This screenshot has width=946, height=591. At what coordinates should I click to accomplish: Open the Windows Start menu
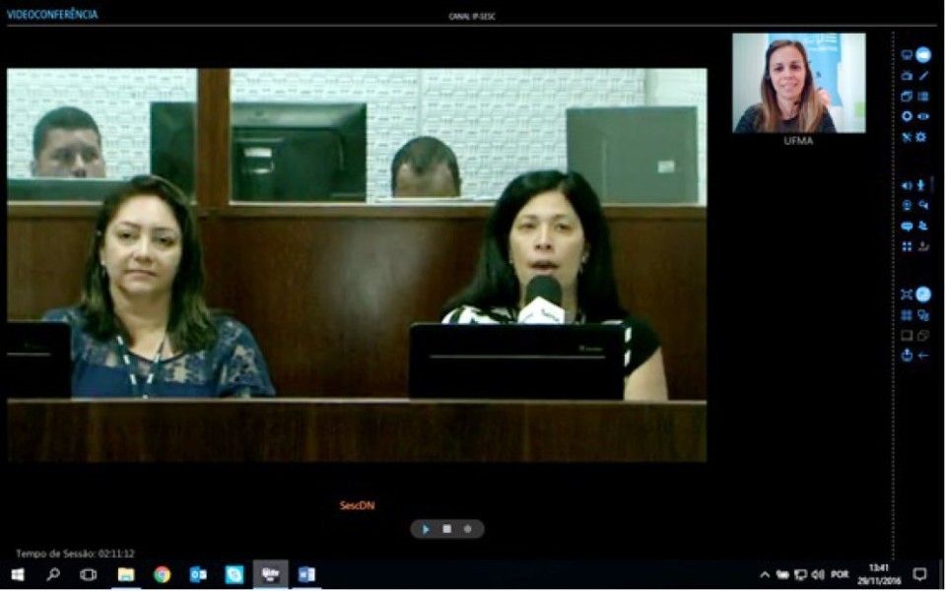tap(18, 574)
